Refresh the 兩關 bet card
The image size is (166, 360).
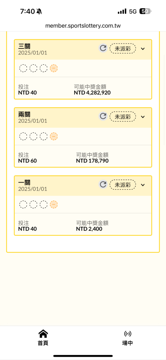(x=103, y=116)
